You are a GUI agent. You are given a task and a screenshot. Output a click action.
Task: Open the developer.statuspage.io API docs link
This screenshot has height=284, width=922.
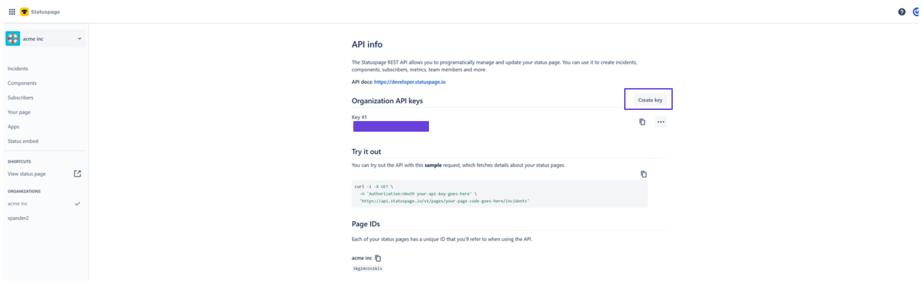pos(410,82)
